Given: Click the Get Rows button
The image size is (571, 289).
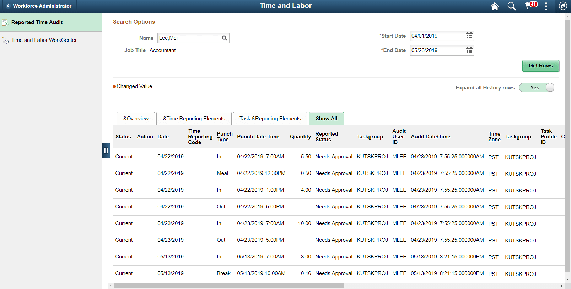Looking at the screenshot, I should [x=540, y=66].
